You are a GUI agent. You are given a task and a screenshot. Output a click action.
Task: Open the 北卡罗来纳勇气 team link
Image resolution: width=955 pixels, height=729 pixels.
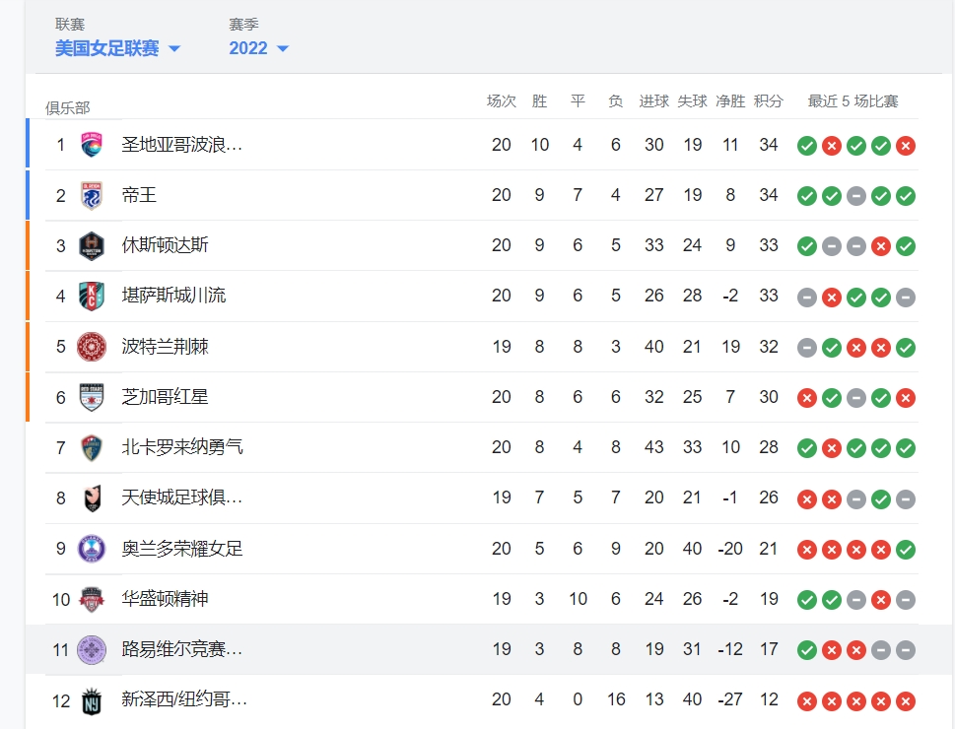[x=182, y=447]
